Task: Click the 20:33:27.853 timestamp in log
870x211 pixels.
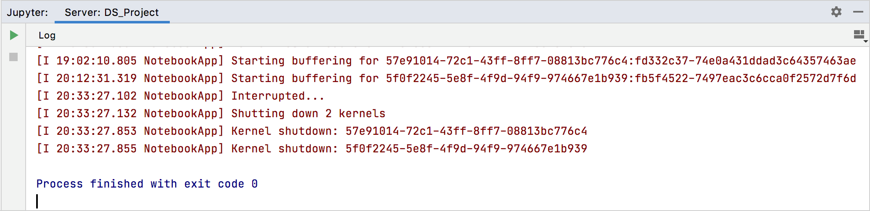Action: [96, 131]
